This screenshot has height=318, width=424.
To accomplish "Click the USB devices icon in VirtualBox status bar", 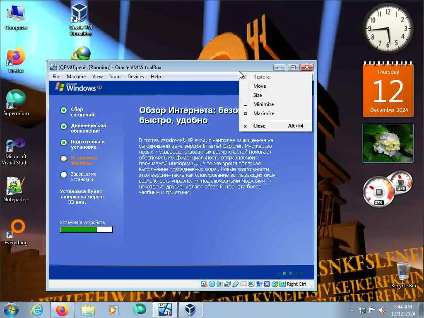I will (x=235, y=284).
